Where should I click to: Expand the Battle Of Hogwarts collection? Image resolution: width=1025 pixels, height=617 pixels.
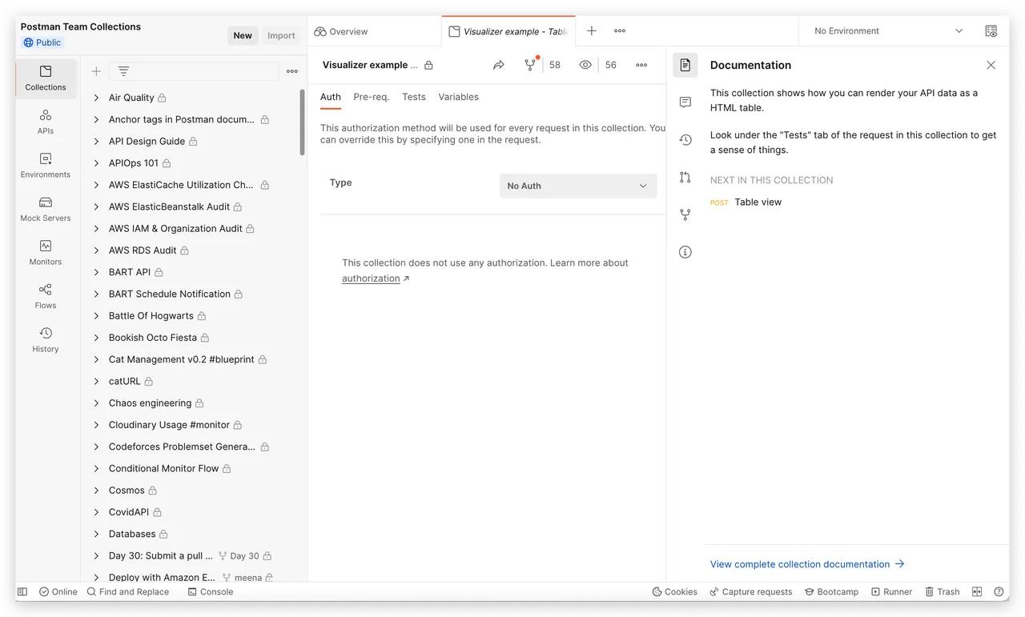coord(96,316)
